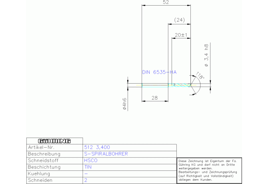The width and height of the screenshot is (268, 184).
Task: Select the S-SPIRALBOHRER description value
Action: click(106, 154)
